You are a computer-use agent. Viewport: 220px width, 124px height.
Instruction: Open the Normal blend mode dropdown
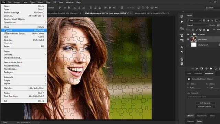coord(197,25)
